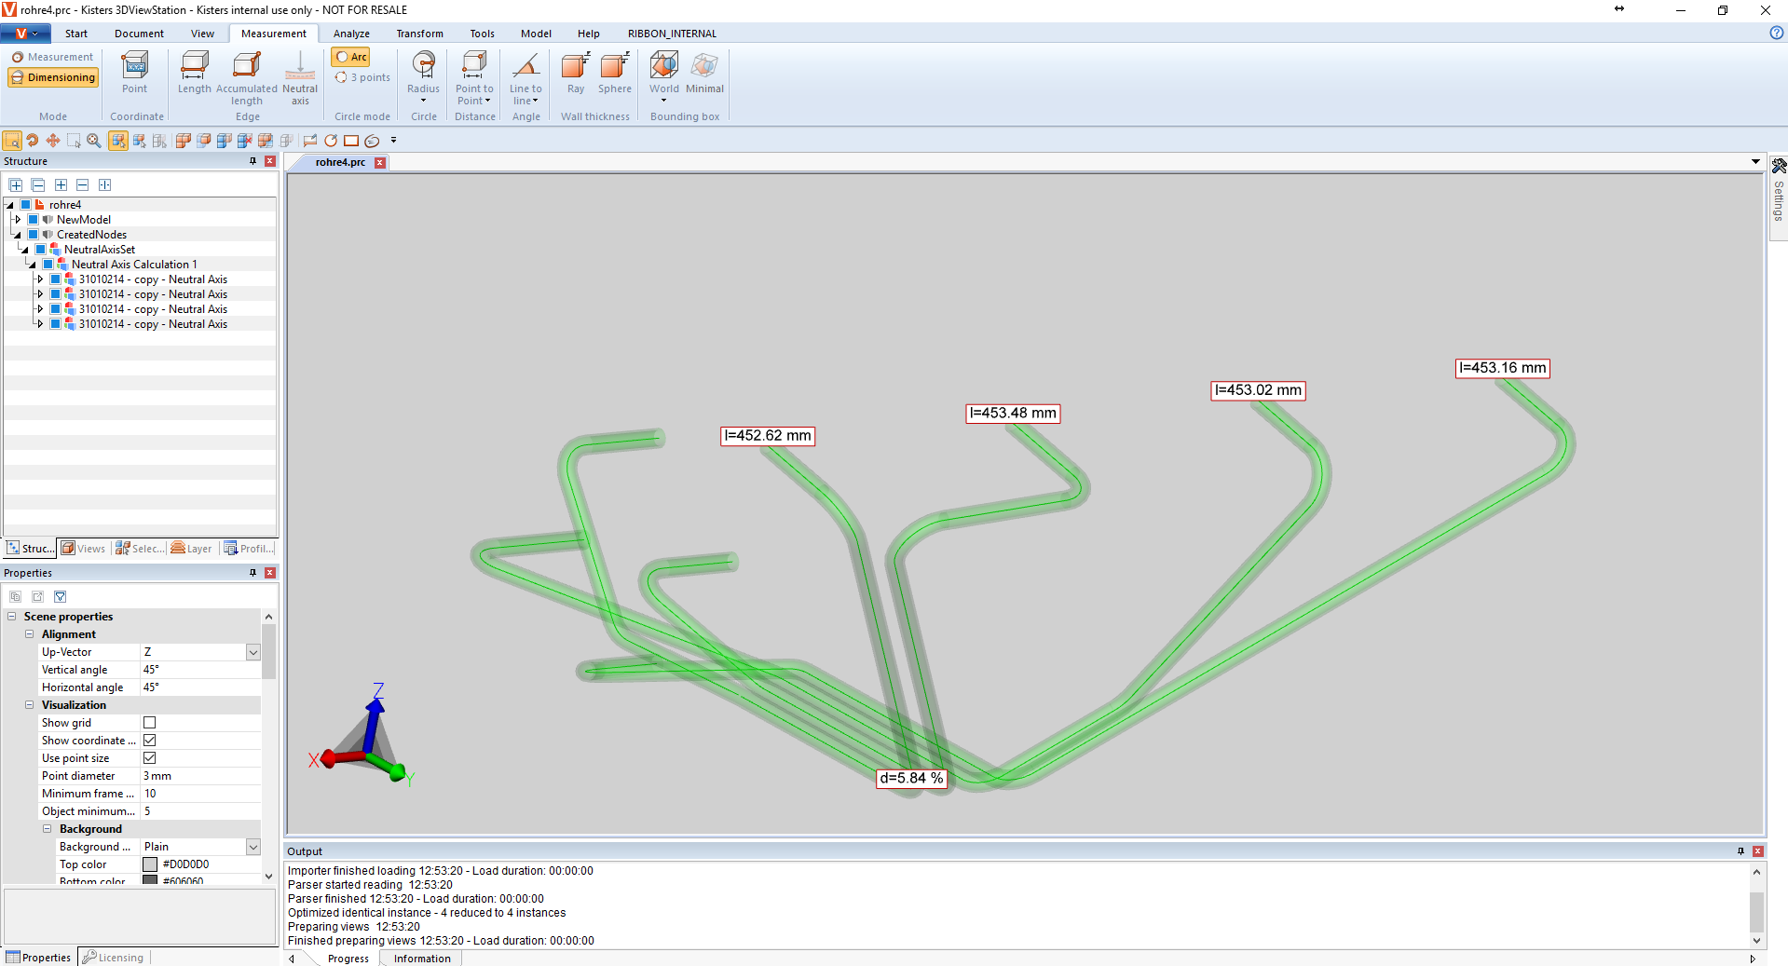Pick the Sphere wall thickness tool
Image resolution: width=1788 pixels, height=966 pixels.
615,73
